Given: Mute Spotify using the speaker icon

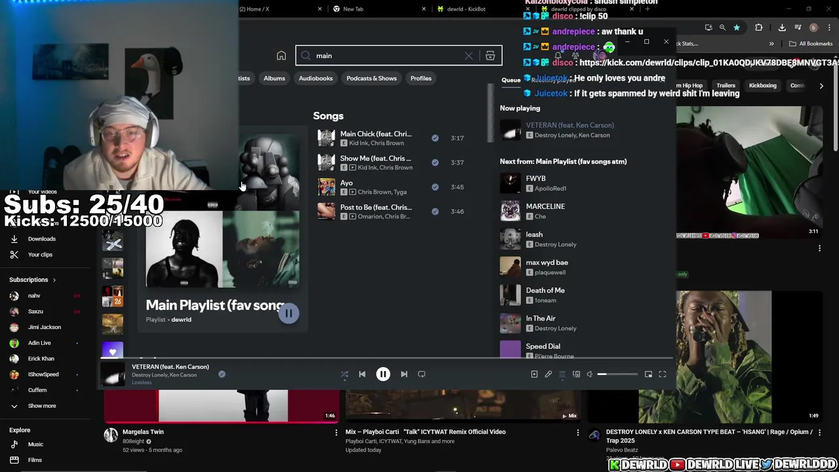Looking at the screenshot, I should (589, 374).
